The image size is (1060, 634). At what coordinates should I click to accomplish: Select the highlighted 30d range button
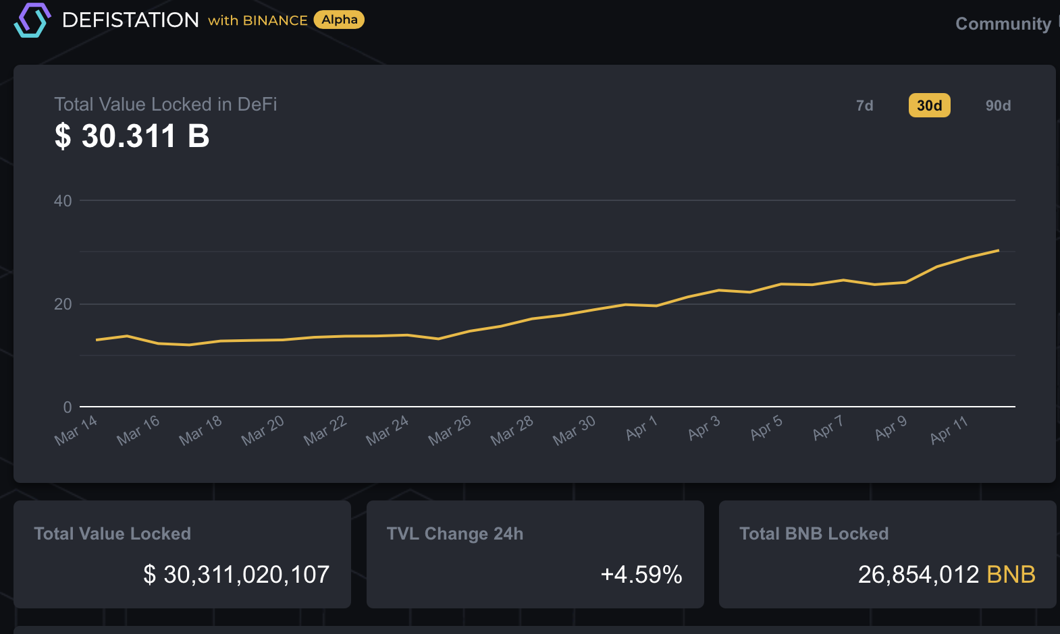[929, 105]
